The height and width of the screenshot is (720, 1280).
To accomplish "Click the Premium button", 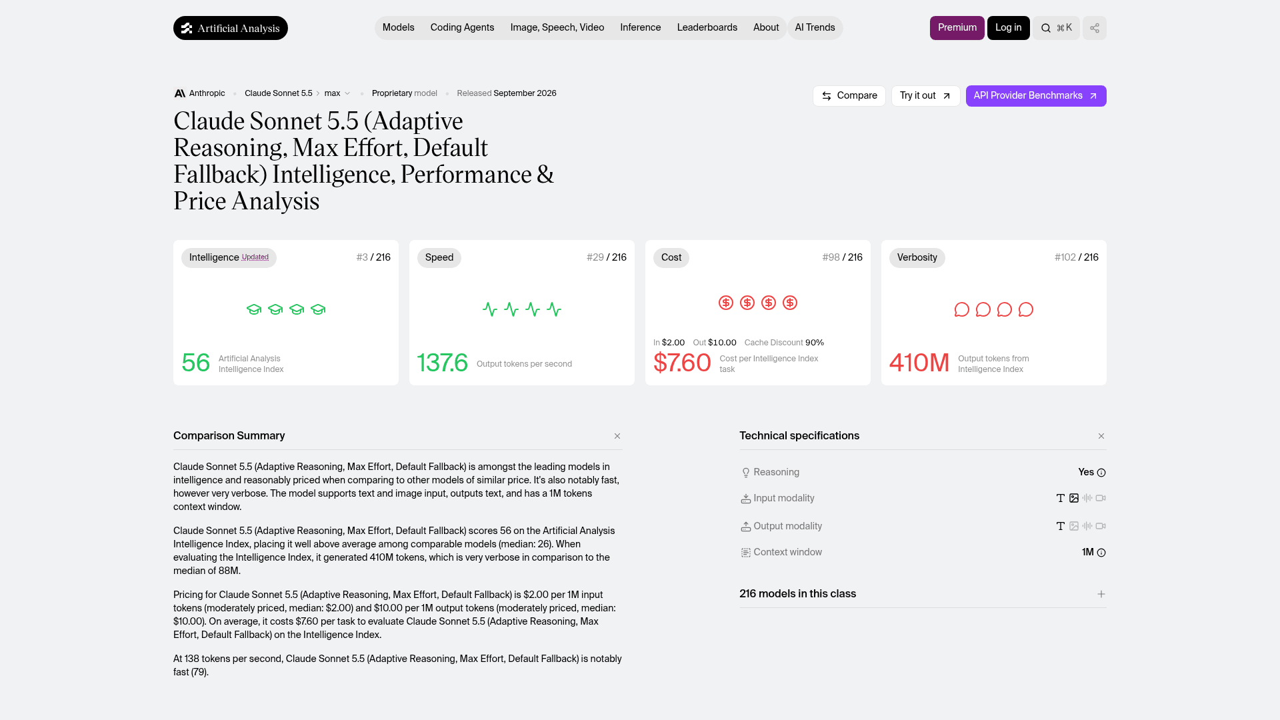I will (x=957, y=28).
